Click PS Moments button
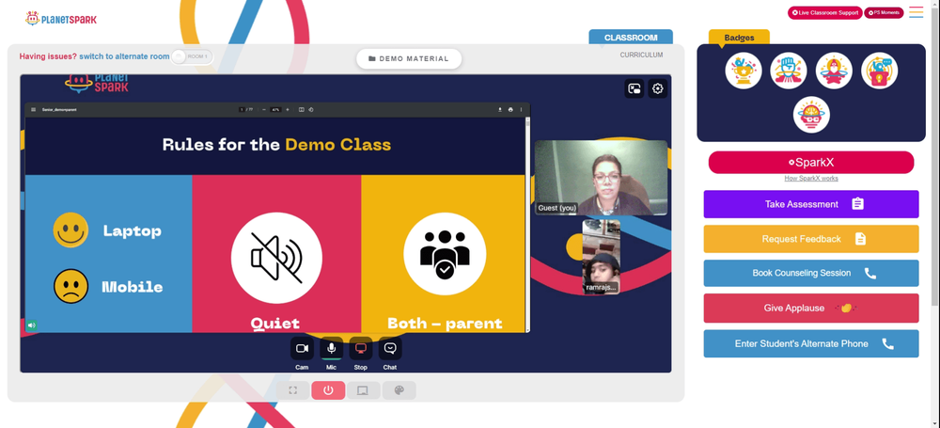The height and width of the screenshot is (428, 940). 884,12
